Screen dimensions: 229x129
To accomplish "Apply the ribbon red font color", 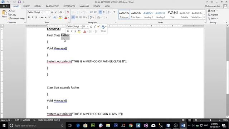I will [x=66, y=18].
